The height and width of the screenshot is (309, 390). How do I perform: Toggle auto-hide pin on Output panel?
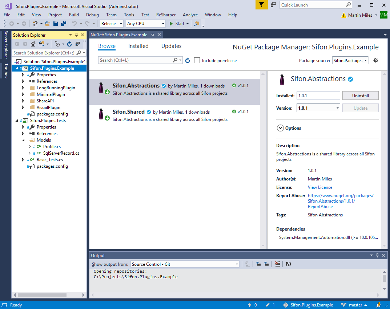[377, 255]
